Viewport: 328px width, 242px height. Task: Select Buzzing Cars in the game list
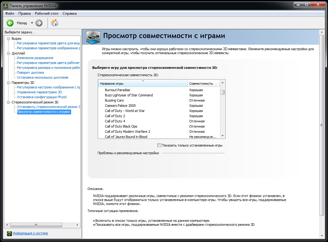159,100
